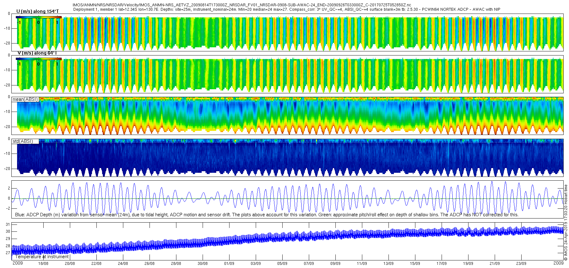The image size is (569, 268).
Task: Click the 17/09 date tick label
Action: tap(441, 264)
